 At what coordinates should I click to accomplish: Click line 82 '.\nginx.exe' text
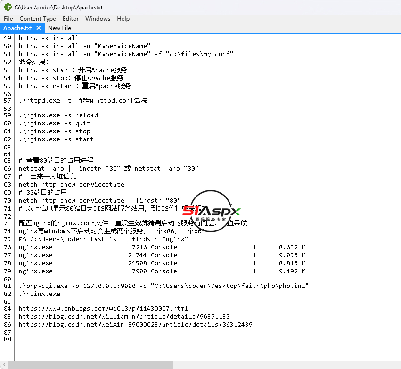click(40, 294)
